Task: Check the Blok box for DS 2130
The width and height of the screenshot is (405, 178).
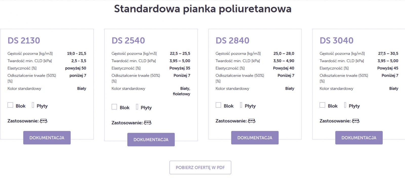Action: tap(10, 105)
